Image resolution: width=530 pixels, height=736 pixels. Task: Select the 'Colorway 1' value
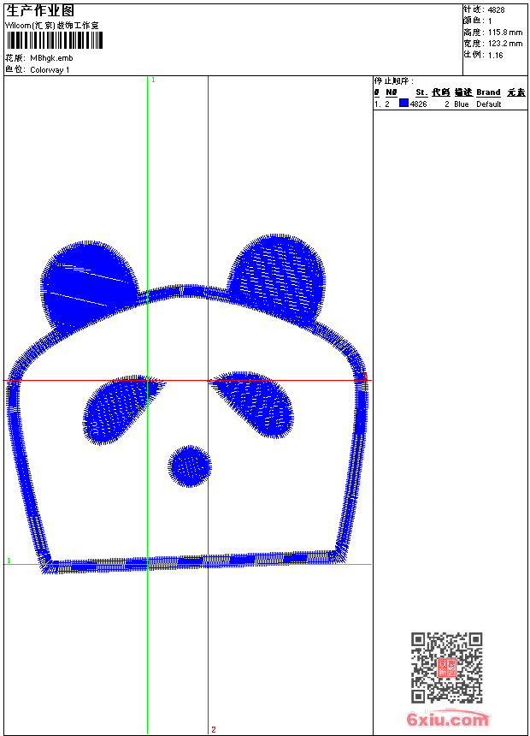(x=50, y=70)
